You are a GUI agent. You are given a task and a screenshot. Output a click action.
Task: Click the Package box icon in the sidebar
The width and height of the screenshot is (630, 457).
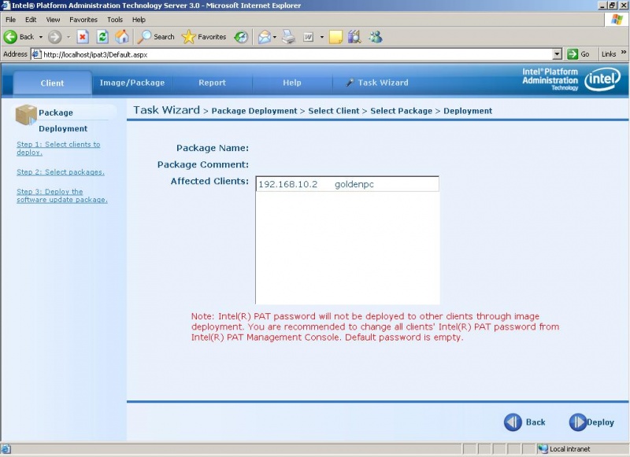pos(25,116)
